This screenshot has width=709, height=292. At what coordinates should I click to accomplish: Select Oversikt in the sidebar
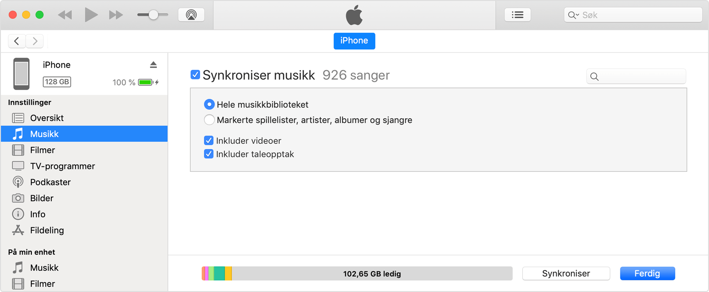[x=47, y=118]
